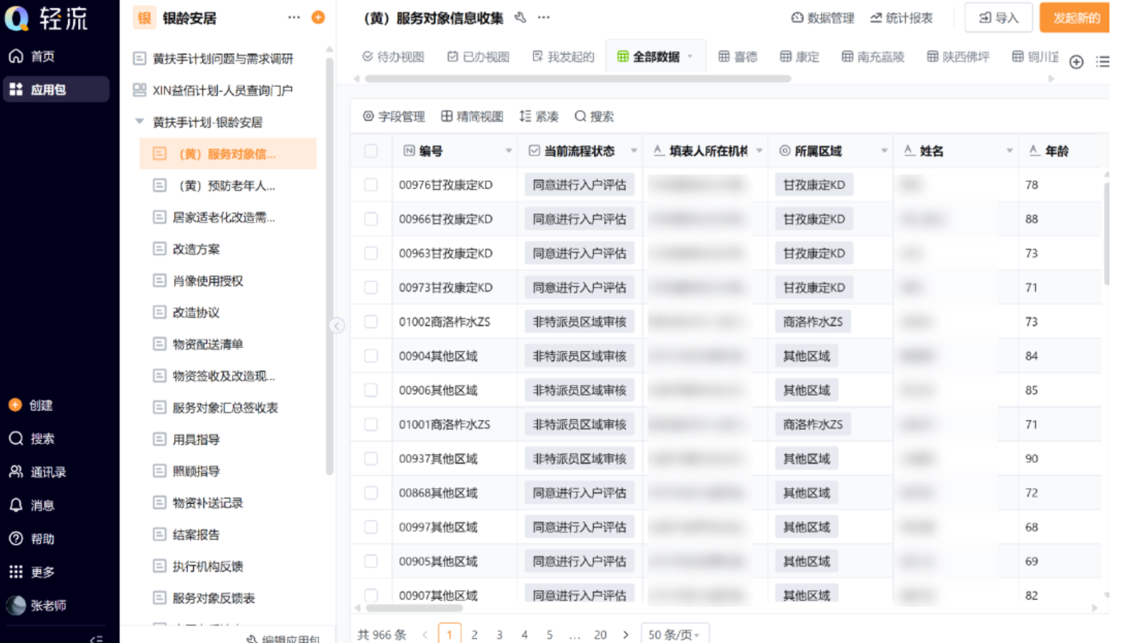This screenshot has height=643, width=1125.
Task: Click the 字段管理 icon
Action: coord(394,117)
